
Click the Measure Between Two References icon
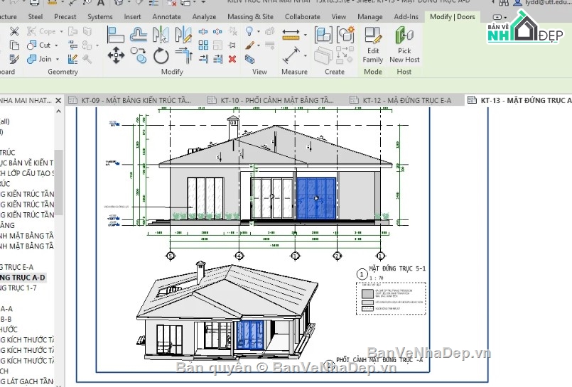(291, 35)
